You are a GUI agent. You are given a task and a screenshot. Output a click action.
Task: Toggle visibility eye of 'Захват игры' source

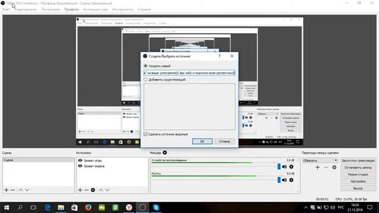click(x=80, y=160)
